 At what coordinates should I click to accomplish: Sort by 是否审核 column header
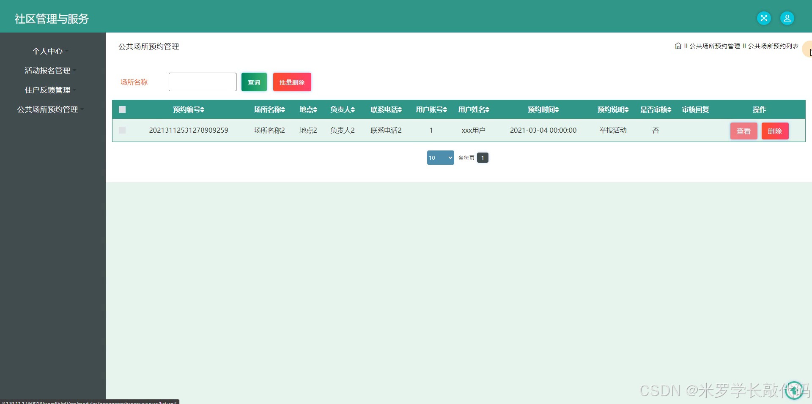click(656, 109)
